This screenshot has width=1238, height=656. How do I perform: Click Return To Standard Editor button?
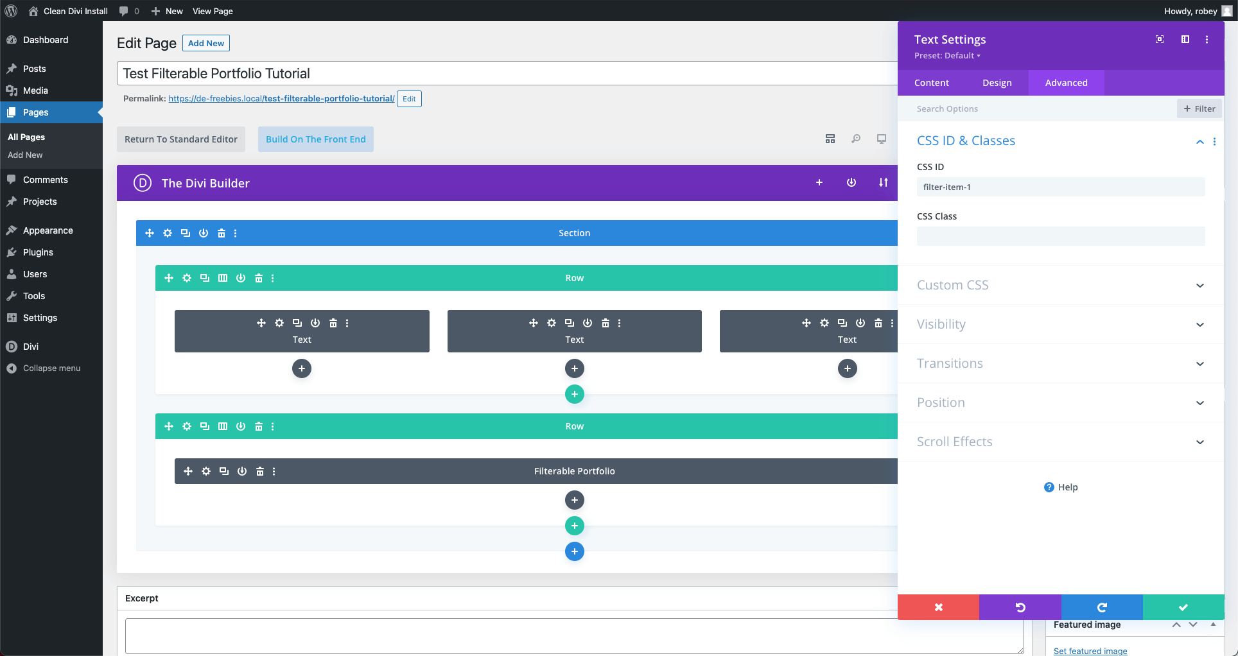181,139
